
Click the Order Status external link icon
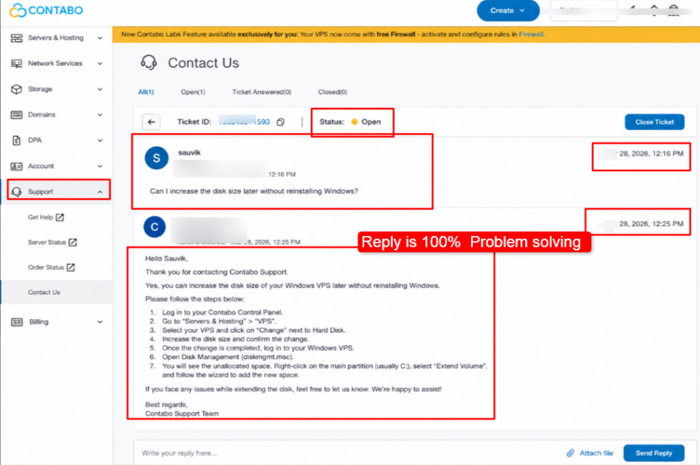[70, 267]
